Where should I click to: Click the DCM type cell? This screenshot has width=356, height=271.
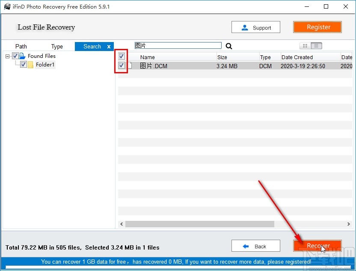(265, 66)
